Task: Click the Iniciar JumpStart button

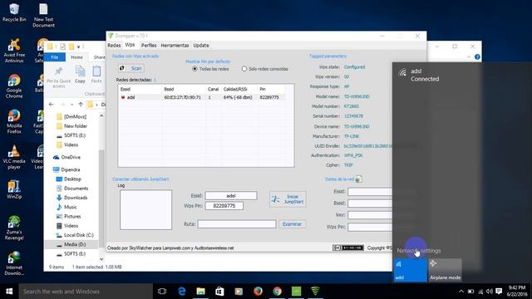Action: [x=288, y=199]
